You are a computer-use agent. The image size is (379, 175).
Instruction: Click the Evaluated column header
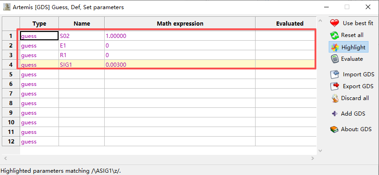(289, 23)
